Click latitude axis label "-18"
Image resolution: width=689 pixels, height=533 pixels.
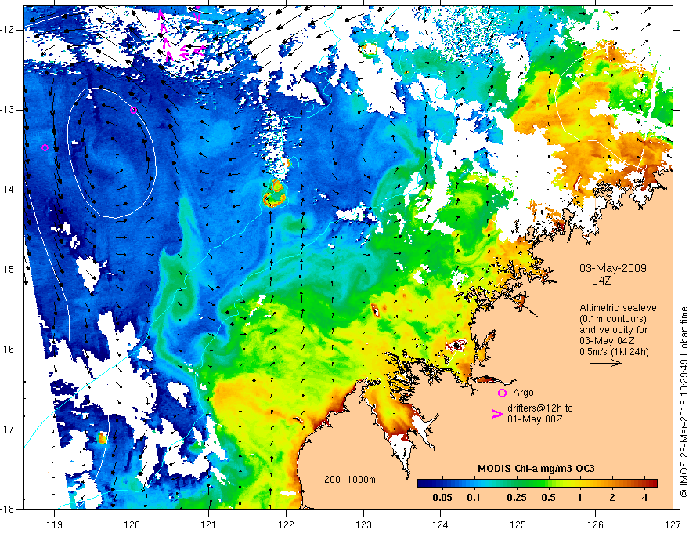pos(8,509)
